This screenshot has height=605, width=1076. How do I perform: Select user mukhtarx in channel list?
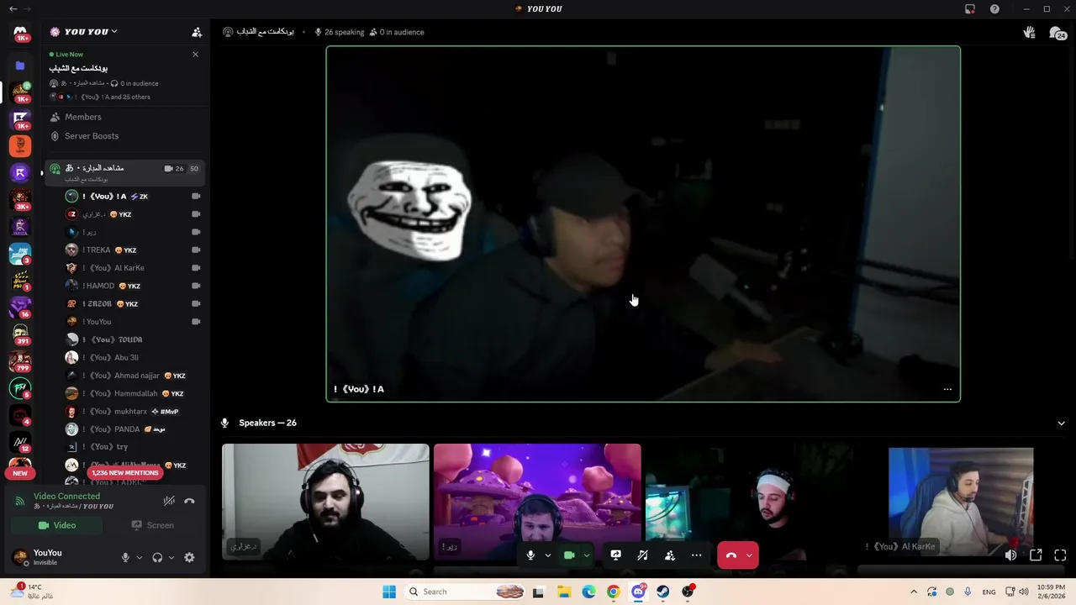pos(134,412)
